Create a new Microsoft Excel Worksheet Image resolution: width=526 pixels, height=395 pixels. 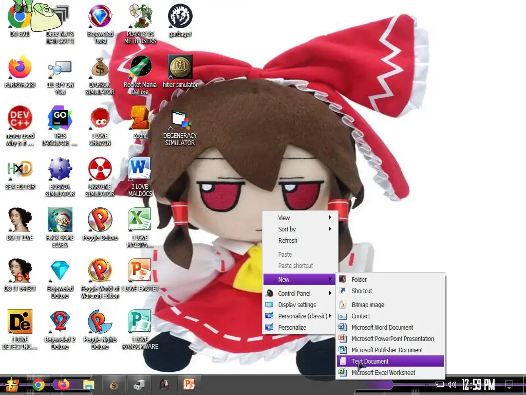(390, 372)
